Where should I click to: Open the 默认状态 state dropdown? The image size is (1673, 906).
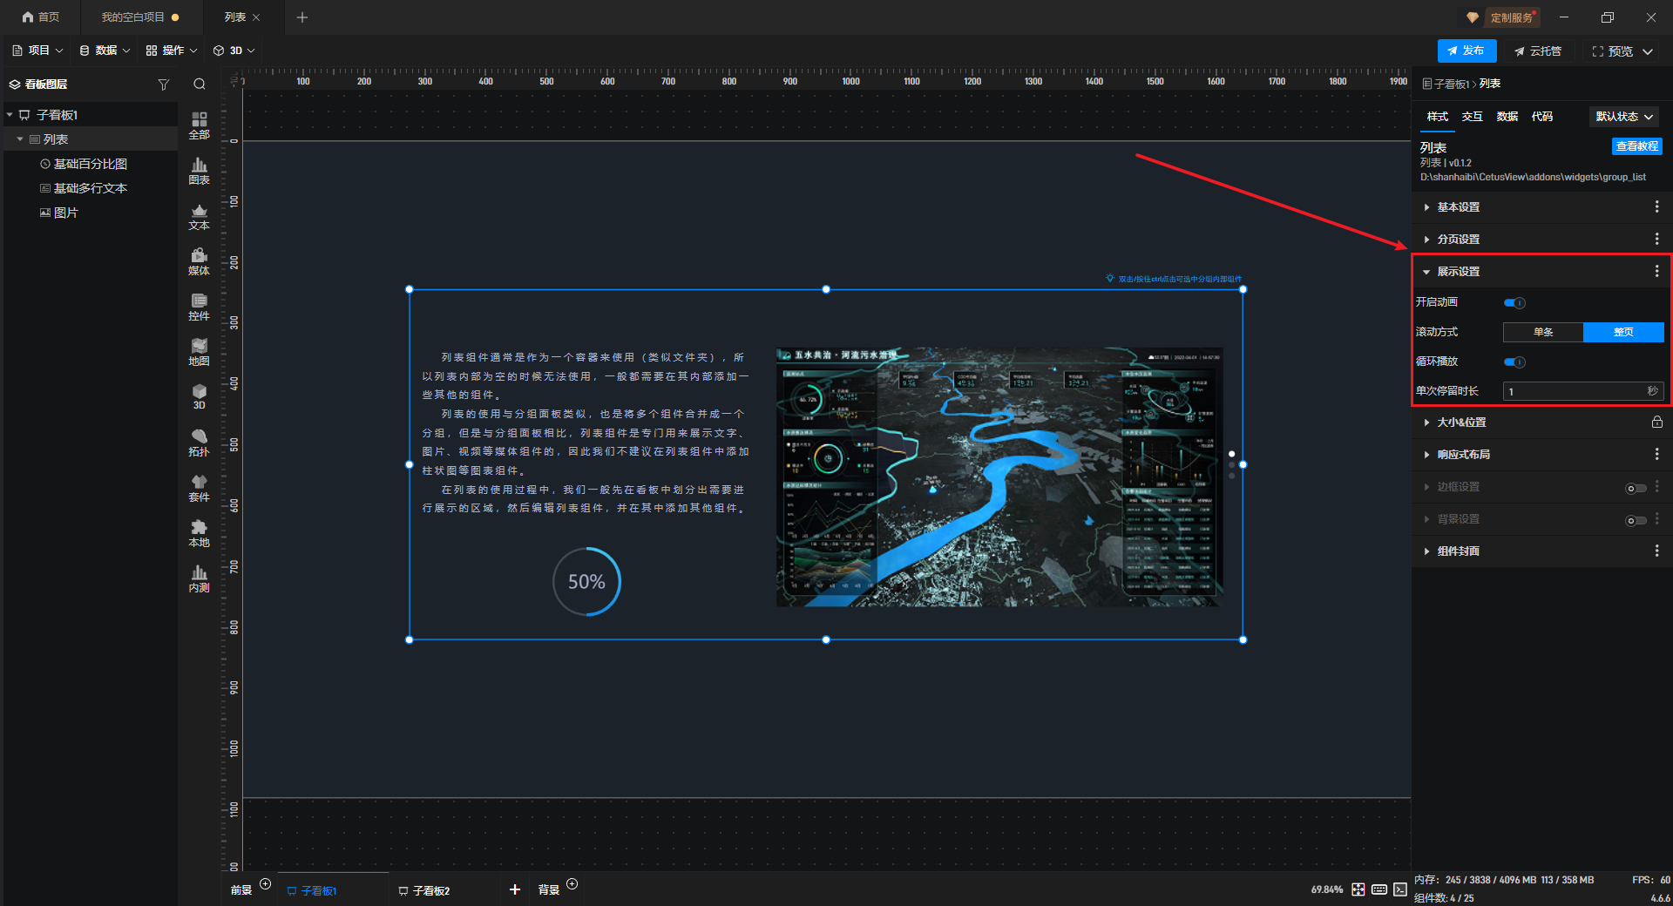pyautogui.click(x=1624, y=117)
